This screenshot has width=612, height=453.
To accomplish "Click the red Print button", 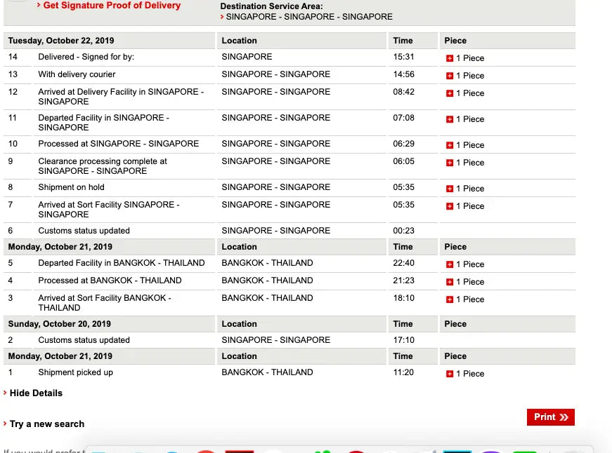I will (x=551, y=417).
